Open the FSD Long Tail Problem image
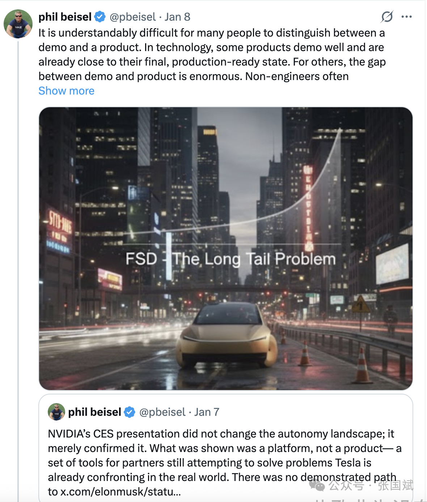 (x=225, y=248)
